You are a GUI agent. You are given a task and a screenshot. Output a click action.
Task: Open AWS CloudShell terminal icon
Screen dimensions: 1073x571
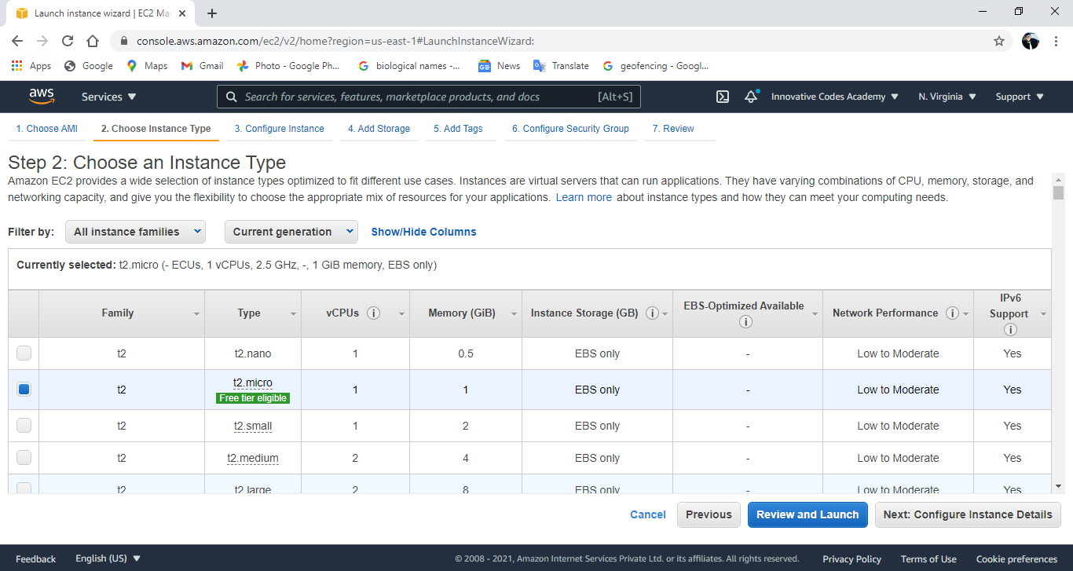(722, 96)
